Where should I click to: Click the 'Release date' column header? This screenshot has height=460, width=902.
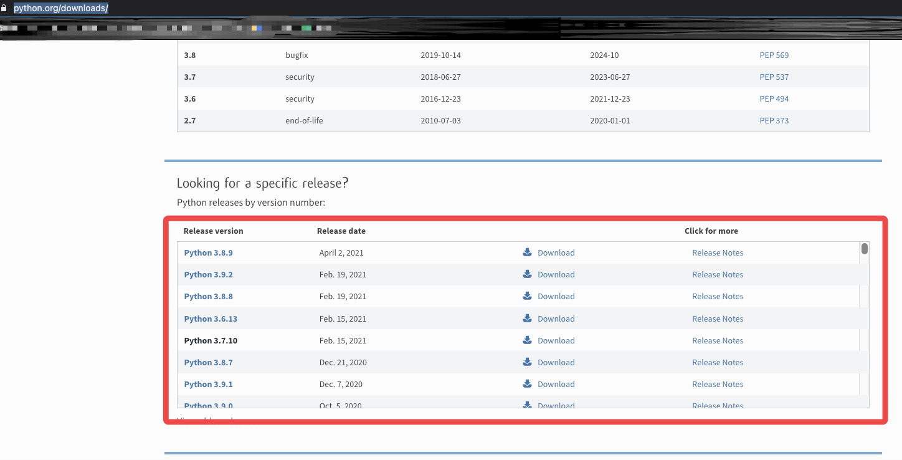[341, 231]
